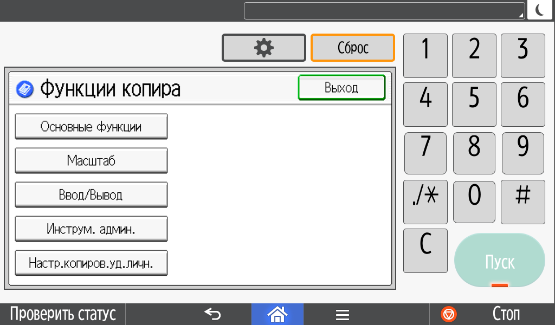
Task: Tap the # key on the keypad
Action: 523,202
